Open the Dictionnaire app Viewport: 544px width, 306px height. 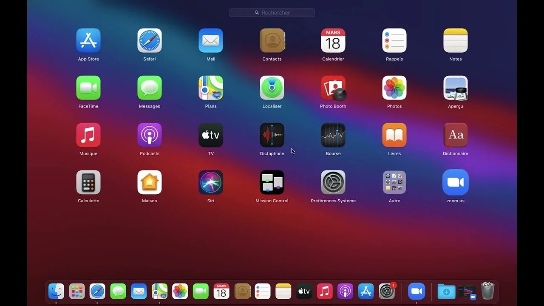(456, 135)
